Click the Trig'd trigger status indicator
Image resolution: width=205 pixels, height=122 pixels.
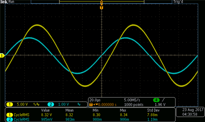(178, 2)
